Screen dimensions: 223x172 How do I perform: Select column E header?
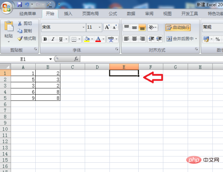(124, 67)
